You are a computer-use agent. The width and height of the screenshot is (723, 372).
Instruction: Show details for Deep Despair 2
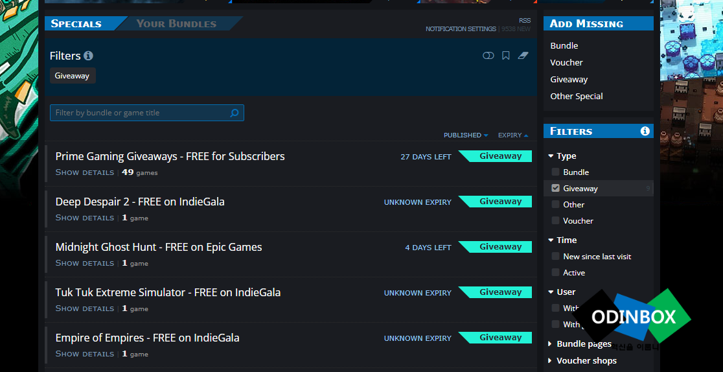[x=84, y=218]
